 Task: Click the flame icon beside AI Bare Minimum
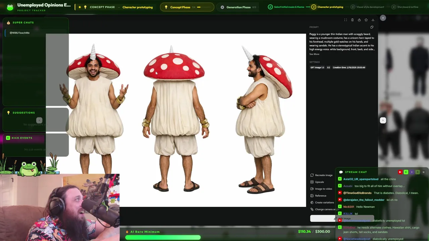click(127, 232)
